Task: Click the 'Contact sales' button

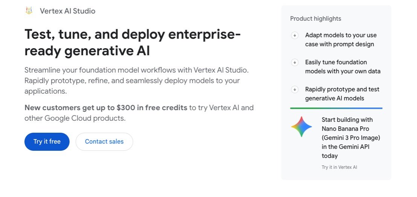Action: click(x=104, y=141)
